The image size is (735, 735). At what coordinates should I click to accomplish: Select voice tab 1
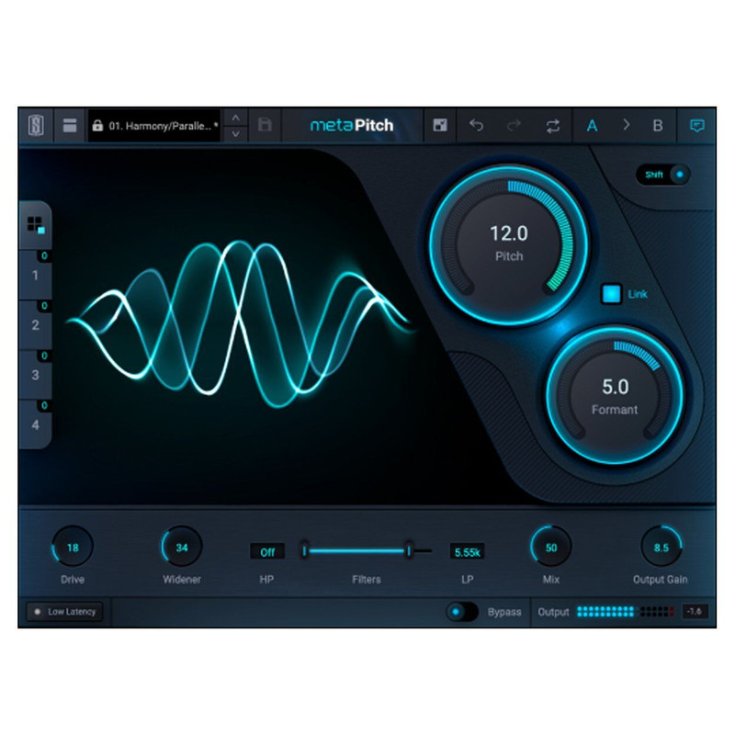click(x=36, y=275)
